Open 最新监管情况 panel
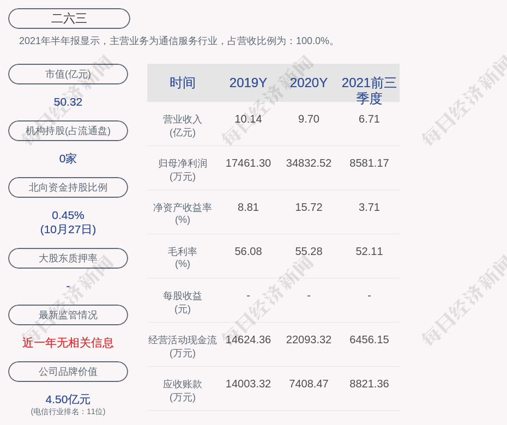This screenshot has width=507, height=425. 68,315
